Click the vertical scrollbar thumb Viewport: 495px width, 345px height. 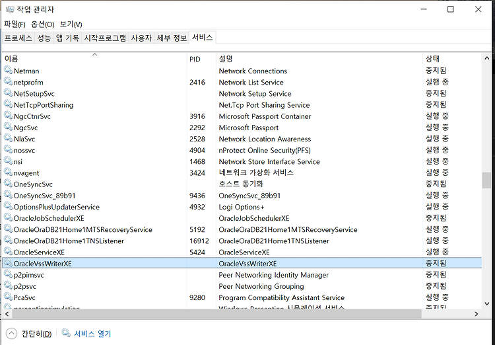coord(486,180)
